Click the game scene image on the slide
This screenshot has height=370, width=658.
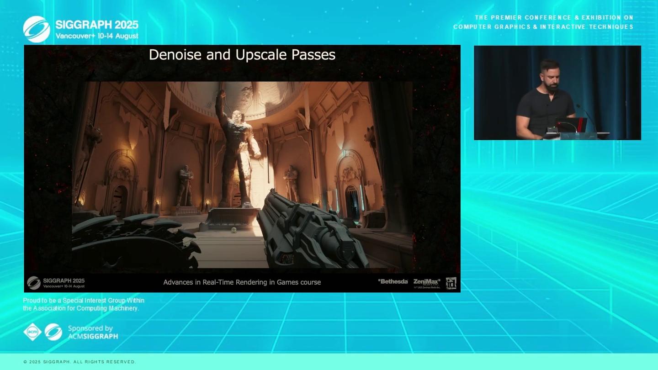point(242,175)
